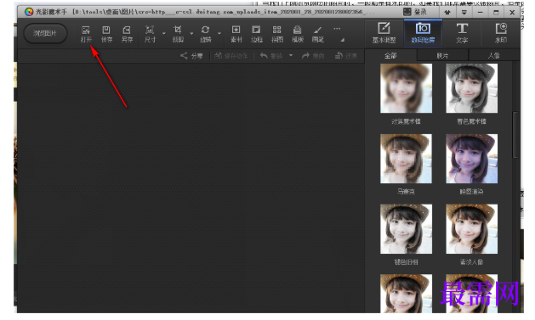Open the 撤销 undo history dropdown
The width and height of the screenshot is (535, 320).
point(291,55)
